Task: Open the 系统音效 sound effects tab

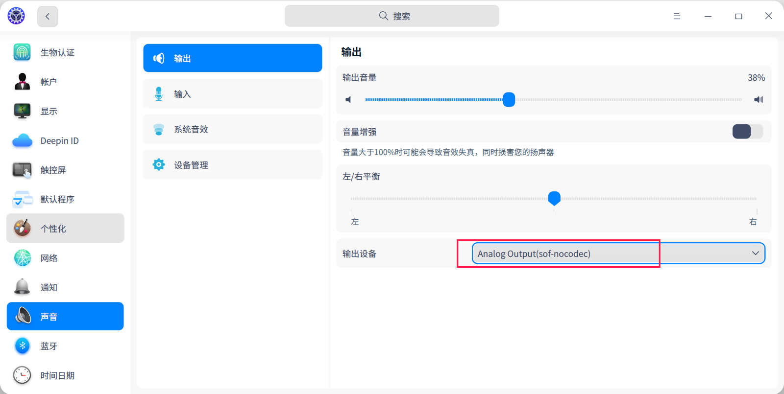Action: coord(233,129)
